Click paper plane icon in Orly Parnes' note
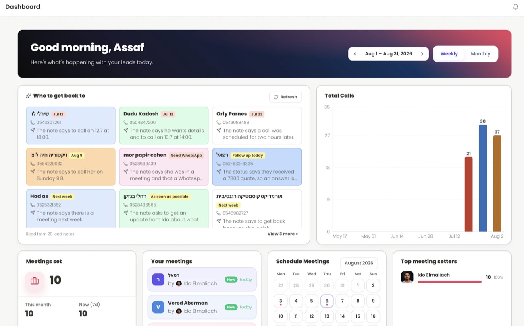 coord(219,130)
